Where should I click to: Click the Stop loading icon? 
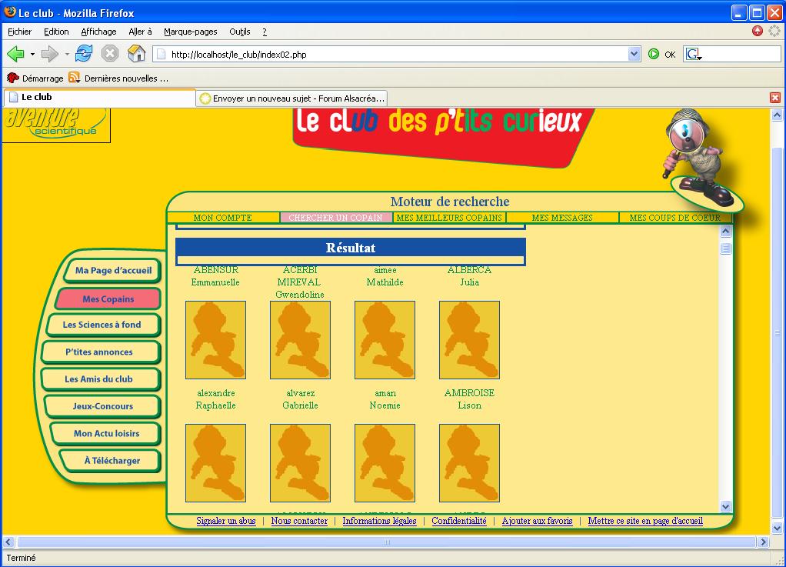(x=110, y=54)
